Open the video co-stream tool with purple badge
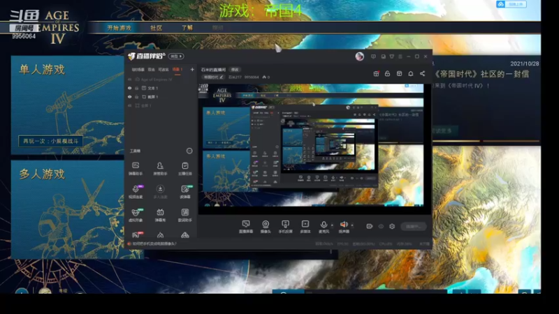Screen dimensions: 559x314 tap(136, 191)
